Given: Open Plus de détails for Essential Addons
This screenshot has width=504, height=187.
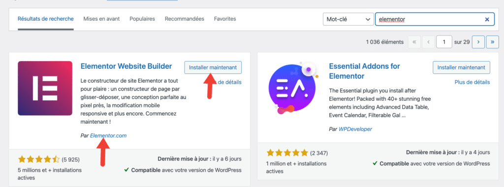Looking at the screenshot, I should (x=472, y=82).
